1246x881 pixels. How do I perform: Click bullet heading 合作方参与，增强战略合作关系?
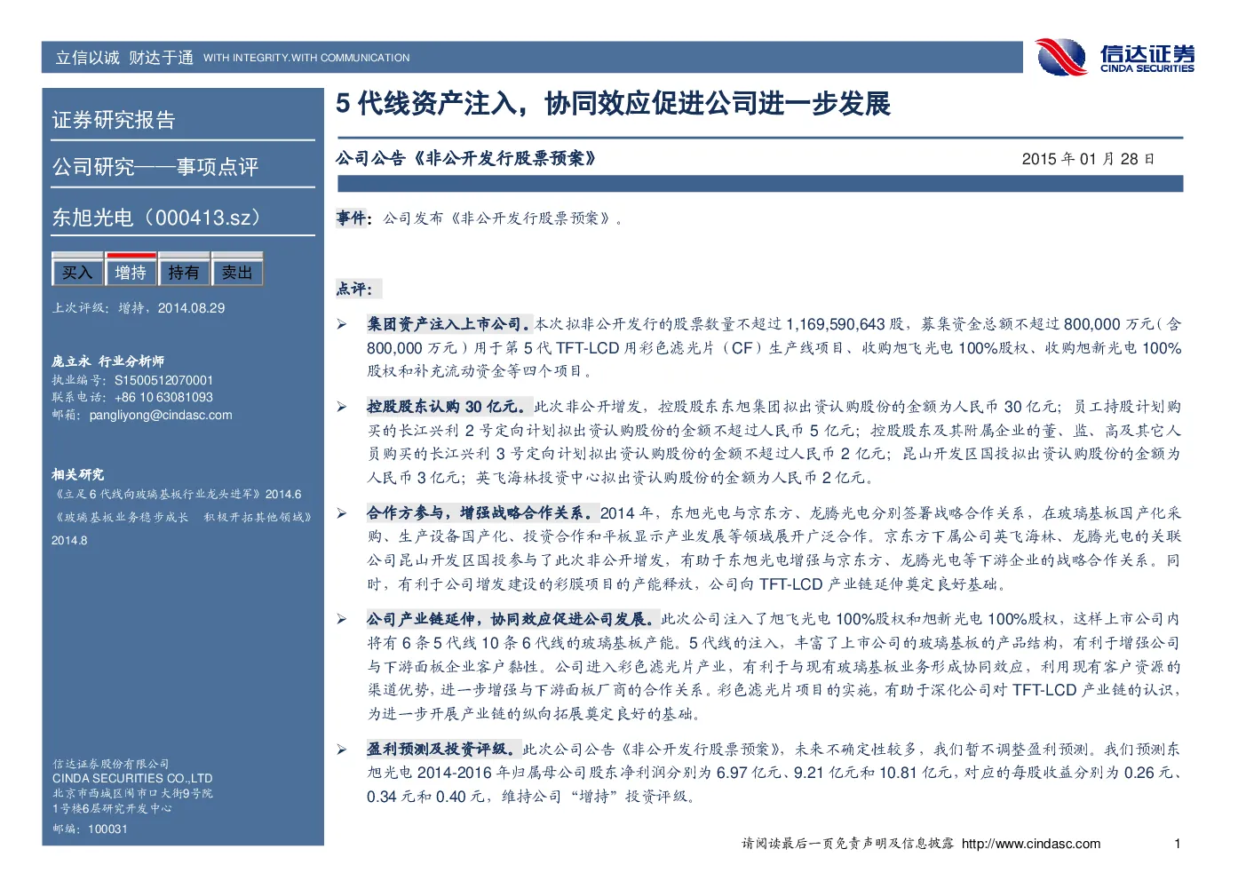482,513
